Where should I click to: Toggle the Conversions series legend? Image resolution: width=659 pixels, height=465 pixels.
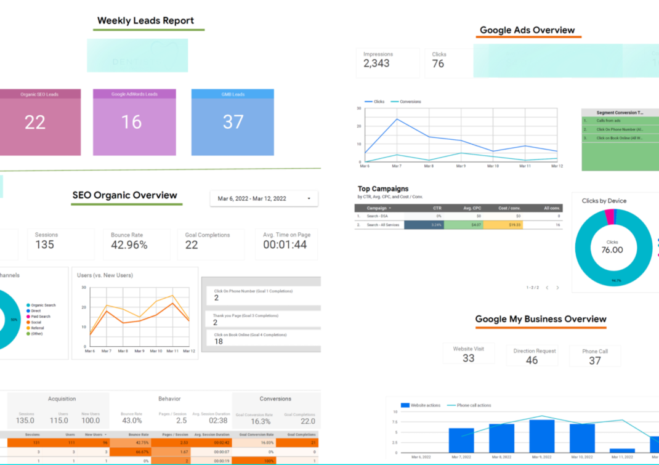click(x=406, y=102)
